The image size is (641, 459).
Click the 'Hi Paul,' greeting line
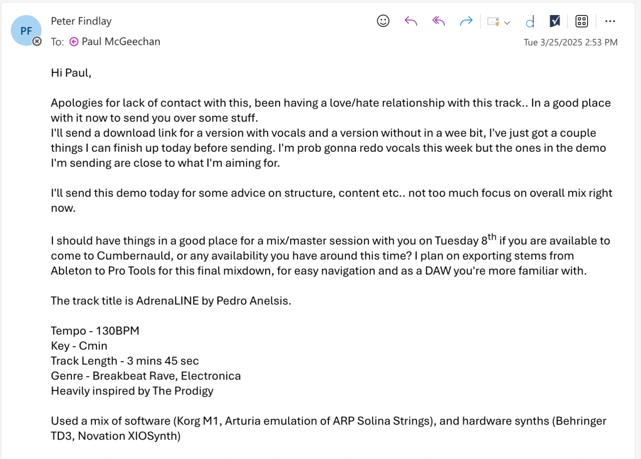point(71,73)
